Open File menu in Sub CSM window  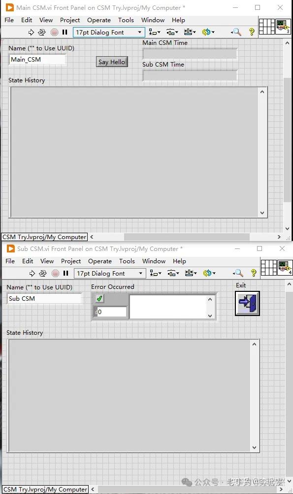10,261
